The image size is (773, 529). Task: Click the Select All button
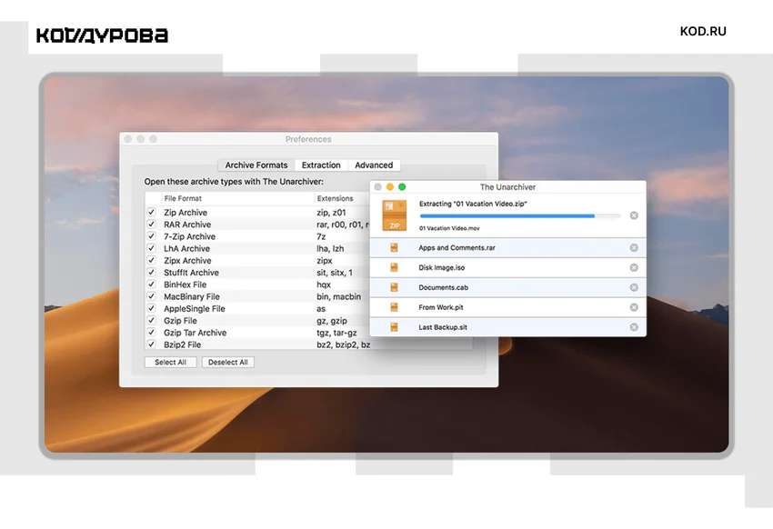[171, 362]
